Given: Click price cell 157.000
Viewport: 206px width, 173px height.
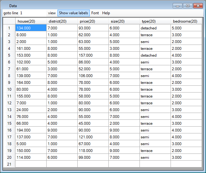Looking at the screenshot, I should [x=93, y=55].
